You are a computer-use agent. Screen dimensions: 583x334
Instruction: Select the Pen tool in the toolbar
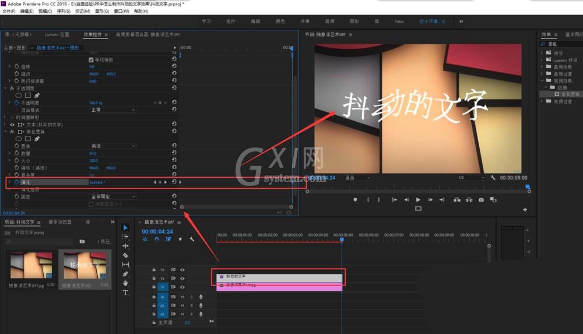[x=125, y=274]
